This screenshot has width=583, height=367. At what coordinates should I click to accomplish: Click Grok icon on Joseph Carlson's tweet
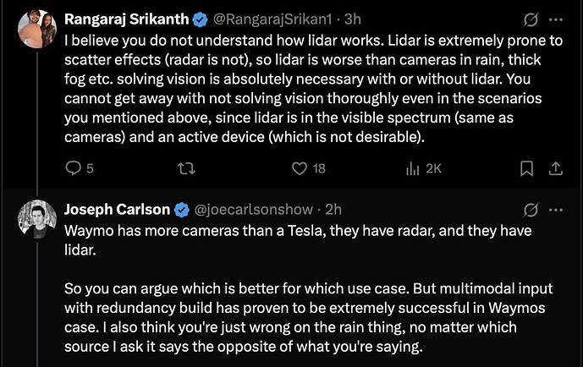531,209
